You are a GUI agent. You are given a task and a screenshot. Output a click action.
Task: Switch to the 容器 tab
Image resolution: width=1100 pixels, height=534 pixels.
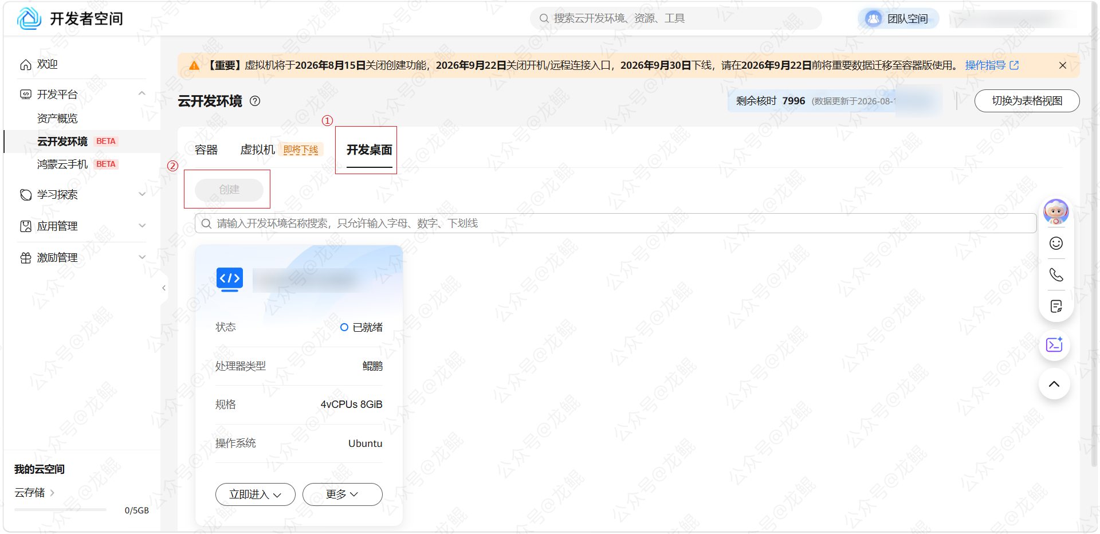pyautogui.click(x=206, y=150)
